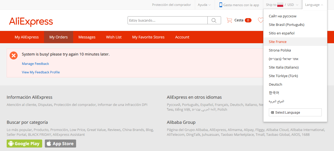The height and width of the screenshot is (151, 334).
Task: Click the Cesta cart link
Action: point(239,20)
